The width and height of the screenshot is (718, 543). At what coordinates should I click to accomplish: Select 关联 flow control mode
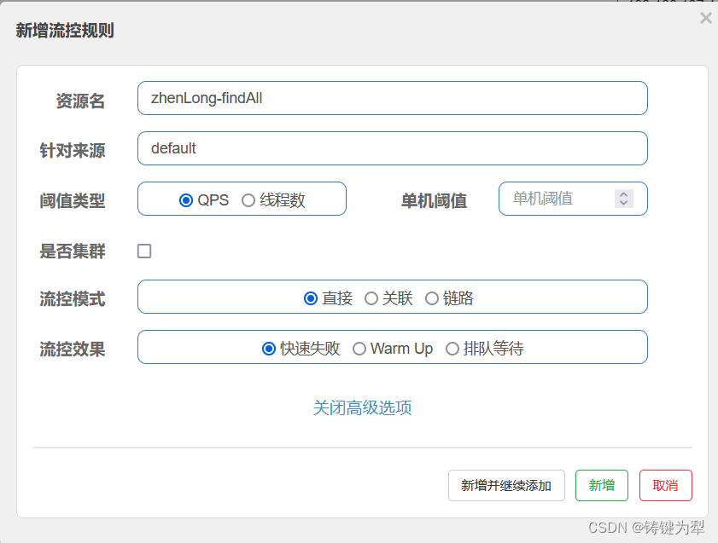[371, 298]
